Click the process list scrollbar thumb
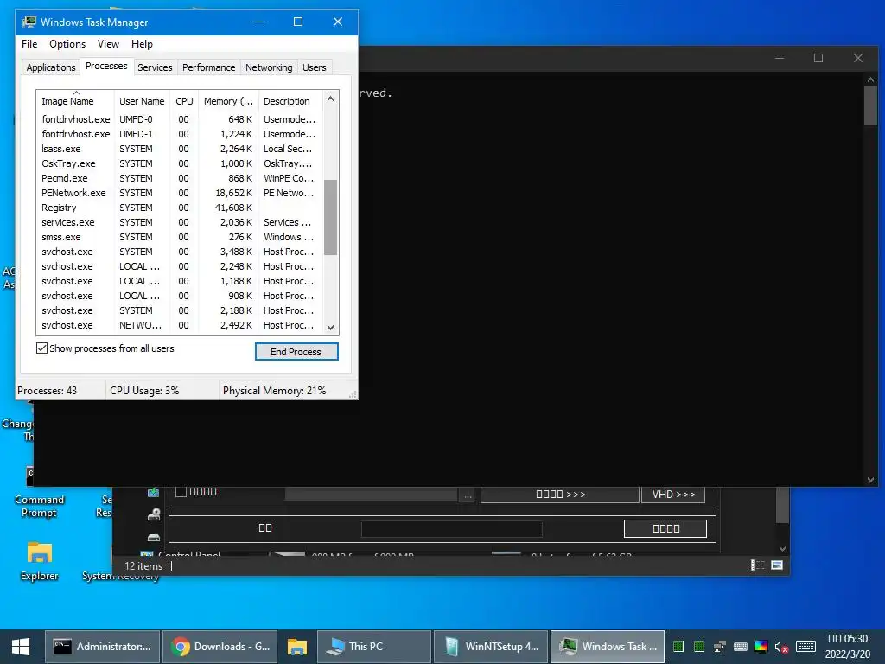 coord(331,217)
